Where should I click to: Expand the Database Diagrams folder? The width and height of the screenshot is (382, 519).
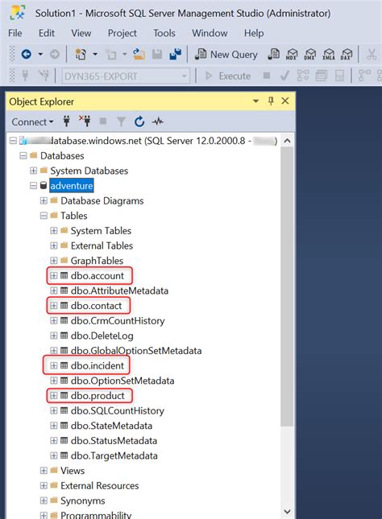(44, 200)
